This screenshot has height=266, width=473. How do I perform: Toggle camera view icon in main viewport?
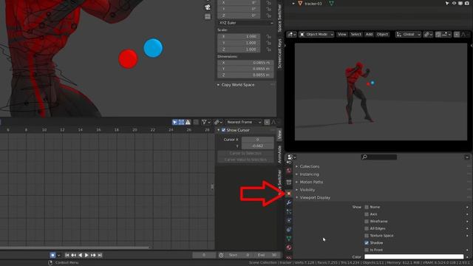point(208,7)
